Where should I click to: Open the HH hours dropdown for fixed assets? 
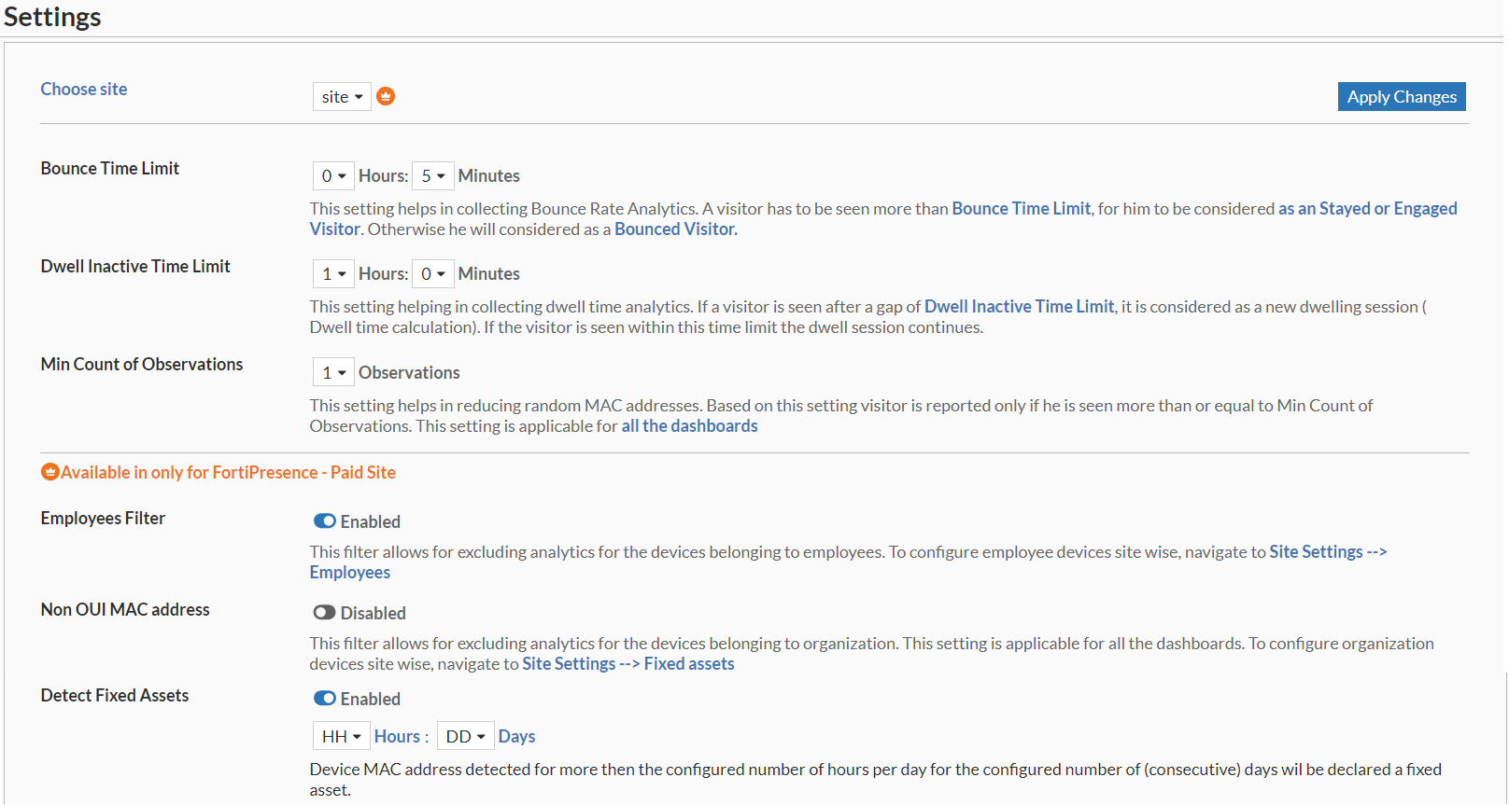pos(341,737)
